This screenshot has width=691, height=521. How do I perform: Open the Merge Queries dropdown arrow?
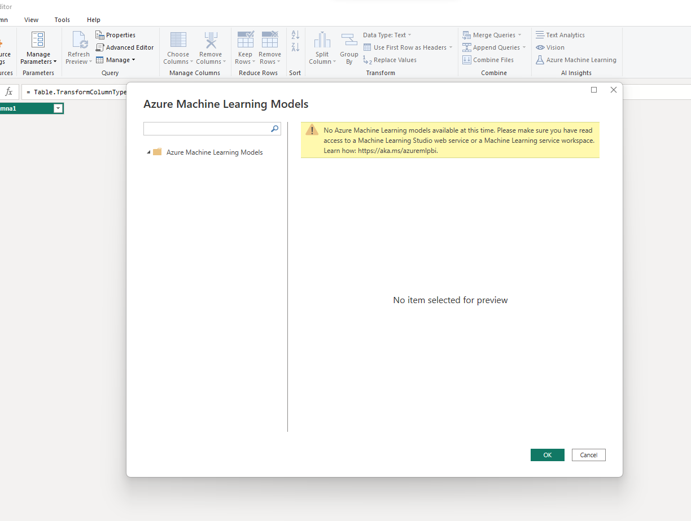click(519, 35)
